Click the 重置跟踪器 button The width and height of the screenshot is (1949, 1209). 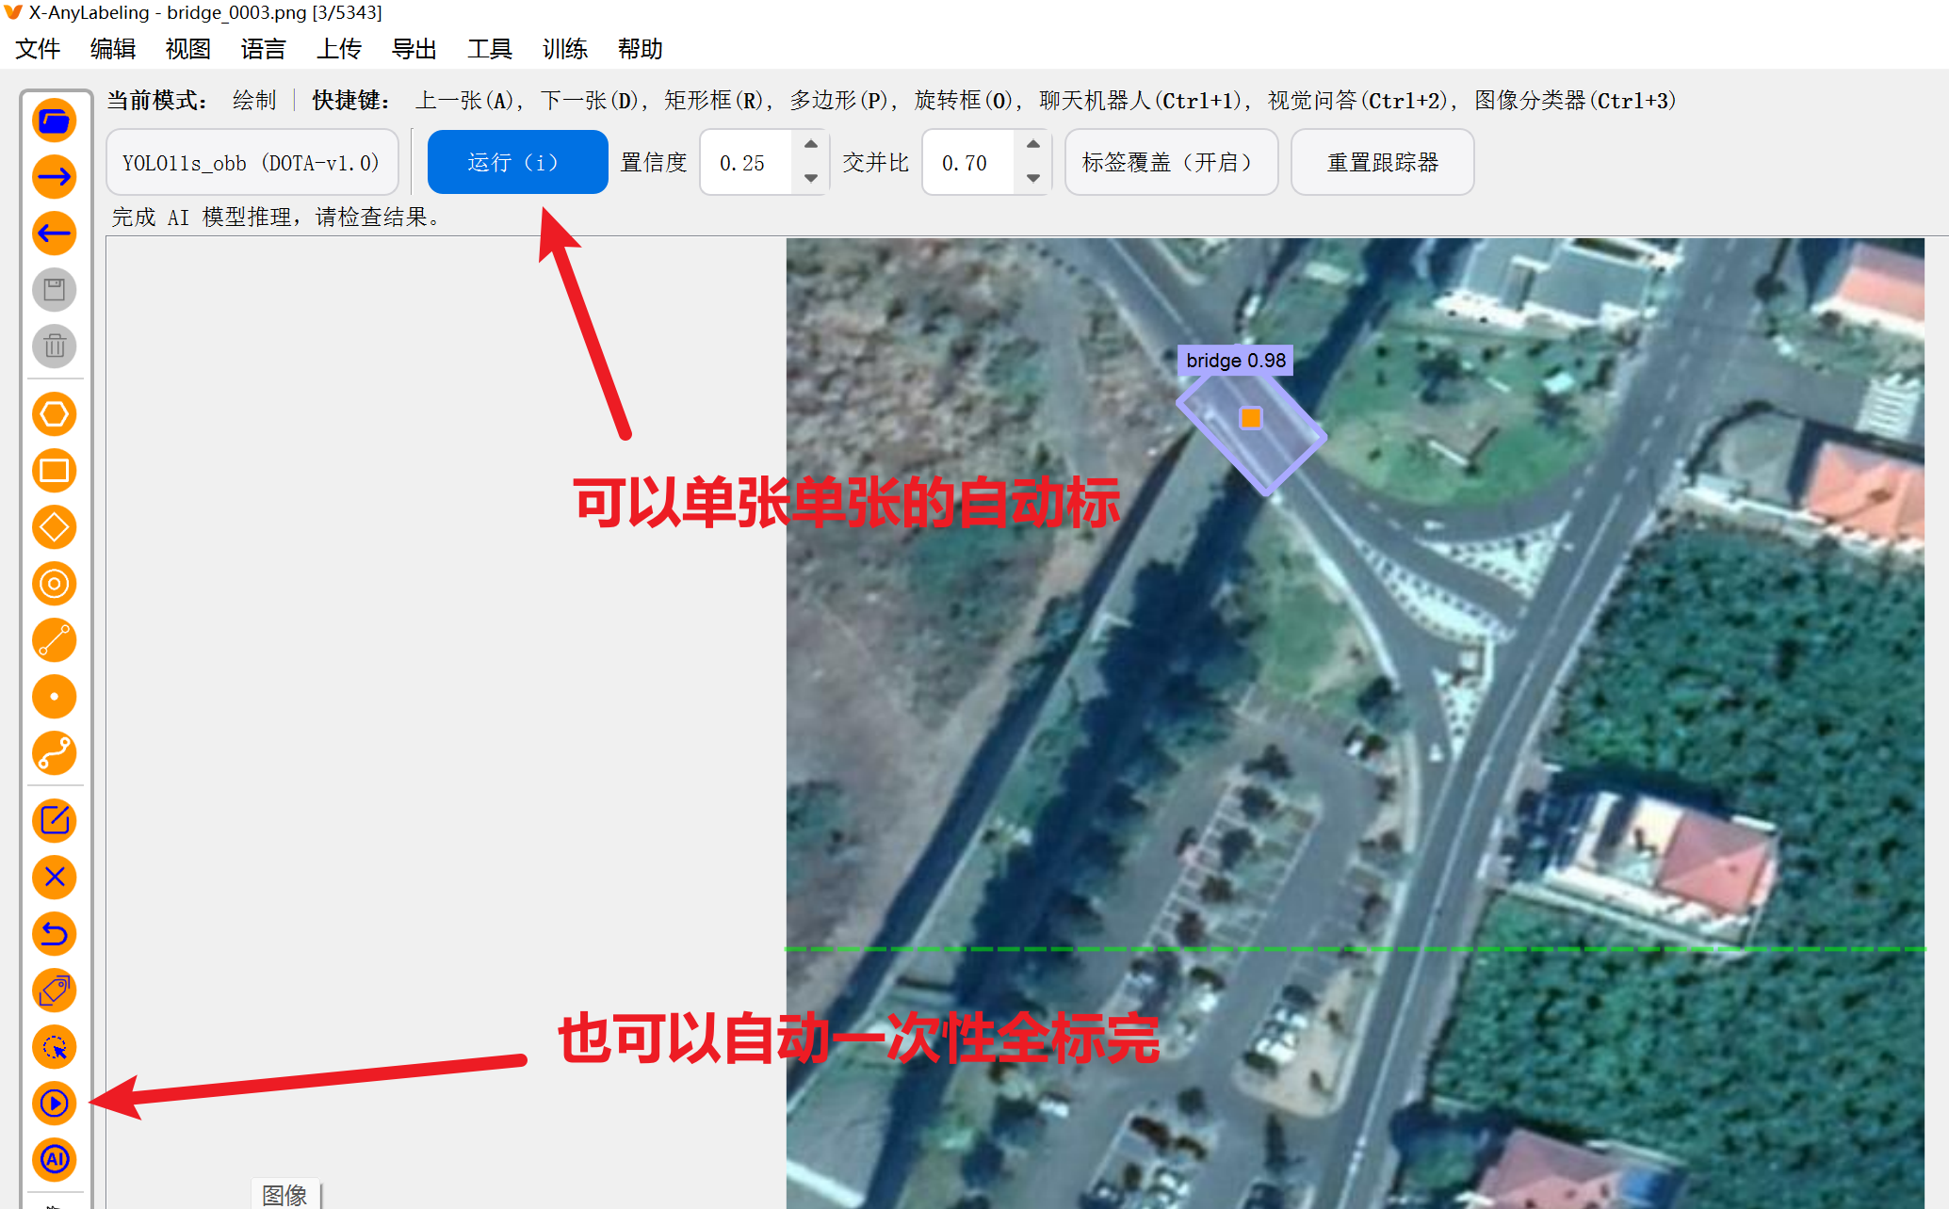tap(1382, 163)
